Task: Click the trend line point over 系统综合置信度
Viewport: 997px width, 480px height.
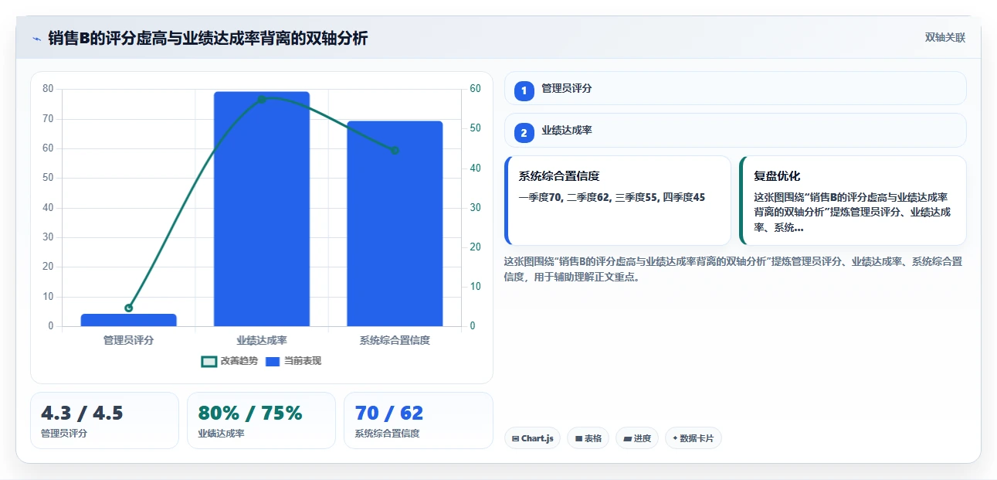Action: pos(395,150)
